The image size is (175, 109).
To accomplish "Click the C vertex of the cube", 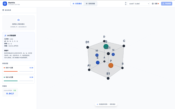I will tap(124, 46).
